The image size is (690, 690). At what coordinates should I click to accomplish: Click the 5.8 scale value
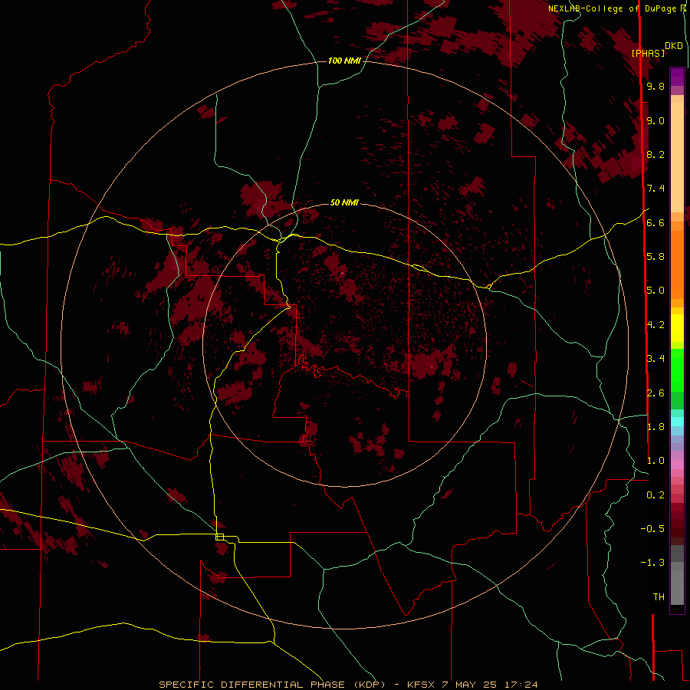tap(655, 257)
